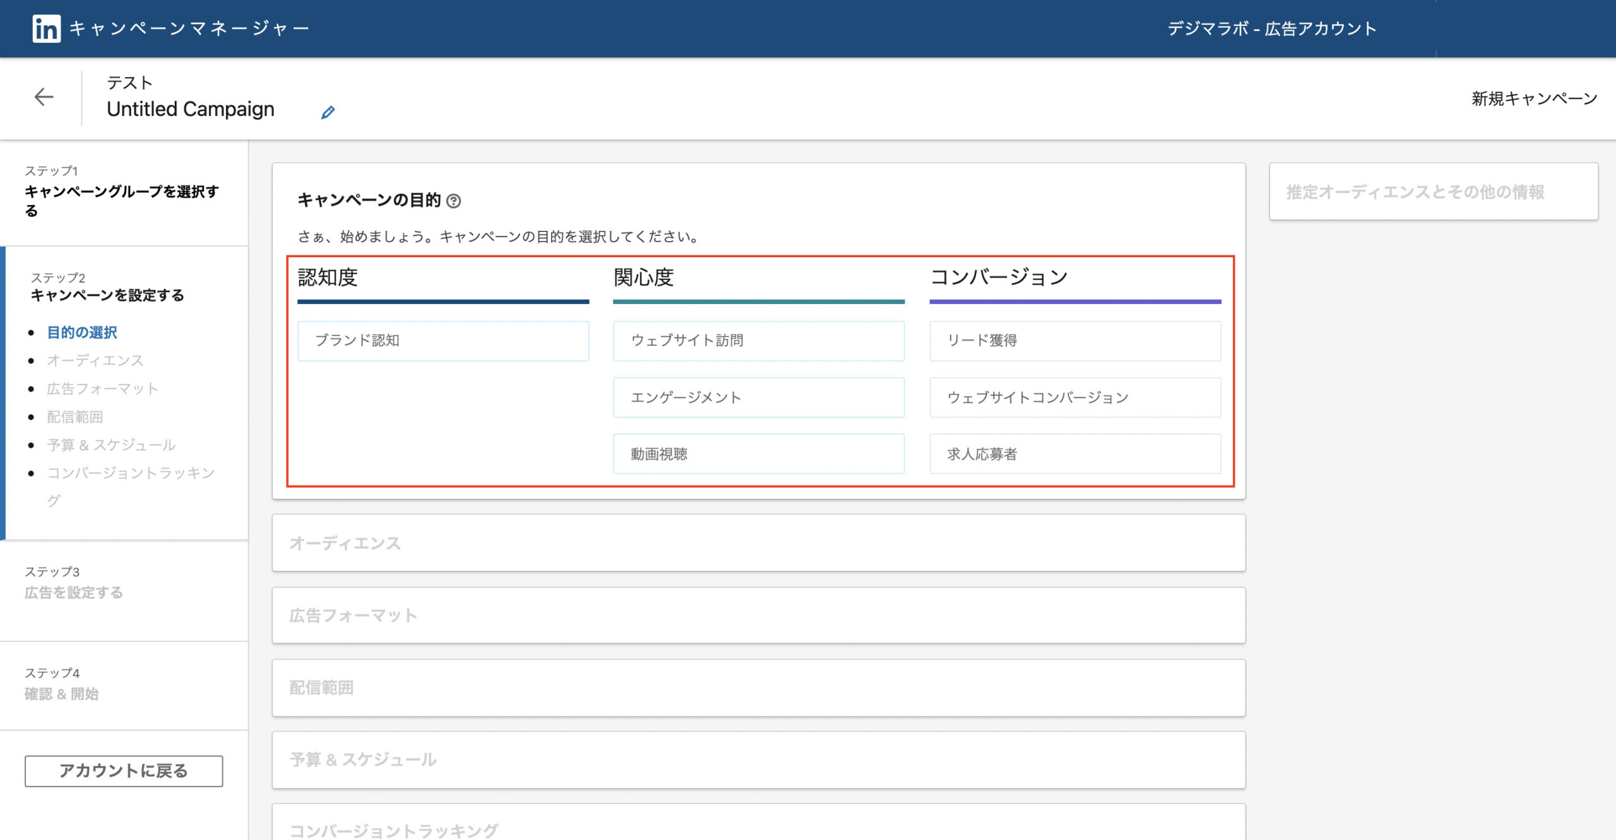Select the ブランド認知 objective

coord(443,341)
